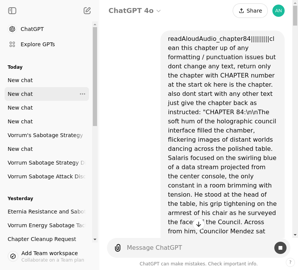298x270 pixels.
Task: Click the paperclip attach file icon
Action: [x=118, y=248]
